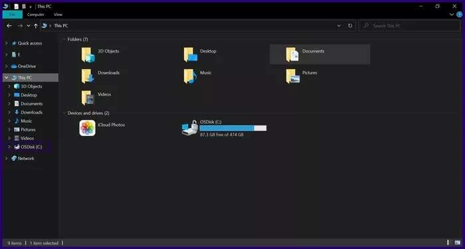Expand Documents node in sidebar tree
This screenshot has height=249, width=465.
[9, 104]
